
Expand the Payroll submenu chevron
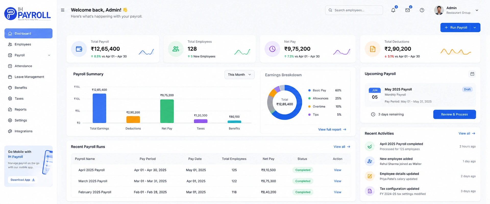point(49,55)
